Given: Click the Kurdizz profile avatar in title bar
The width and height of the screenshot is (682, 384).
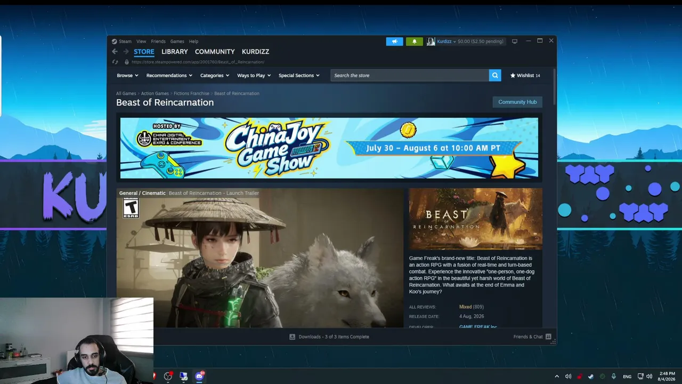Looking at the screenshot, I should 431,41.
